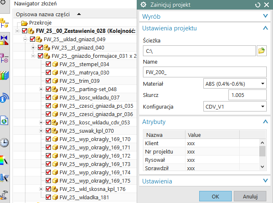Viewport: 273px width, 203px height.
Task: Click the attributes list scroll down arrow
Action: (263, 166)
